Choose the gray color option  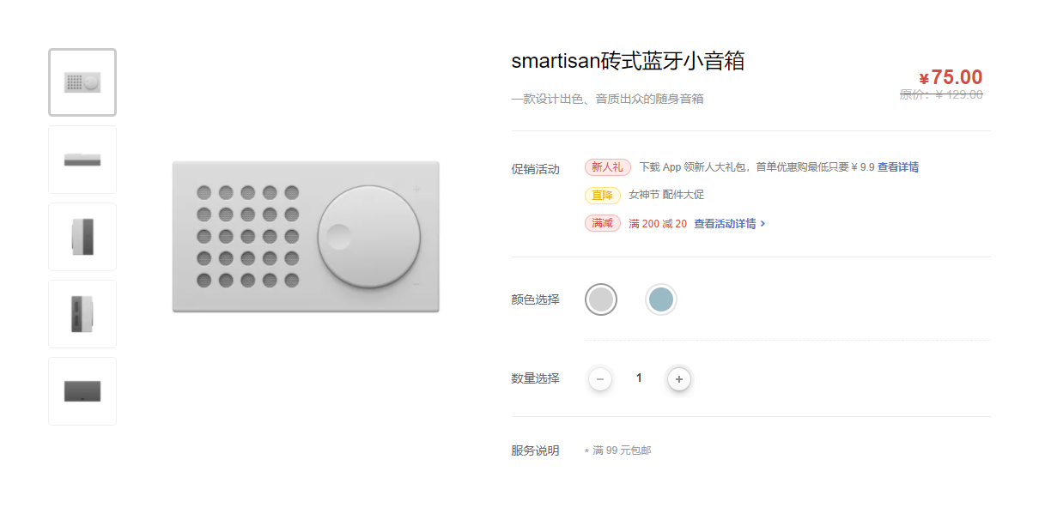click(x=601, y=299)
